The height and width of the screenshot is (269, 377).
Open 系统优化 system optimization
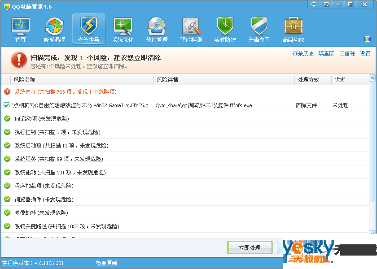coord(123,30)
